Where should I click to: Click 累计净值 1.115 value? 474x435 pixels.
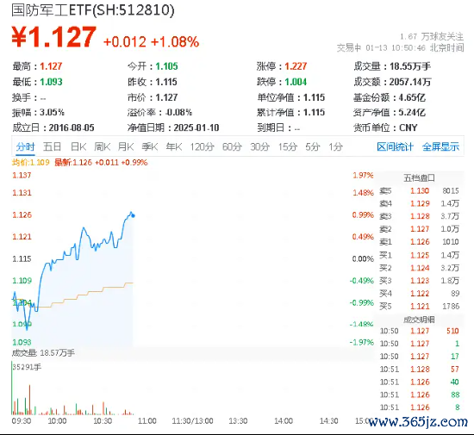click(x=314, y=113)
